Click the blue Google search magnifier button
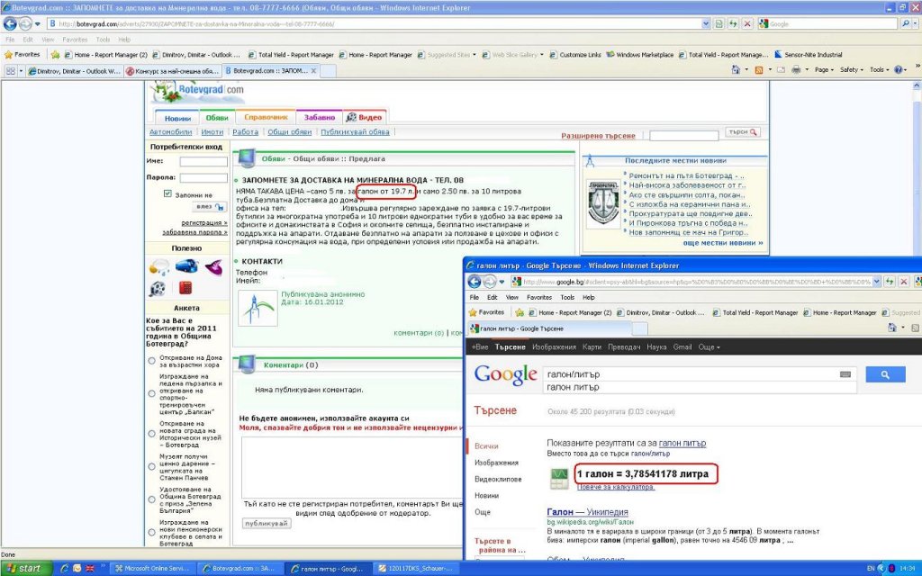The image size is (922, 576). click(885, 374)
